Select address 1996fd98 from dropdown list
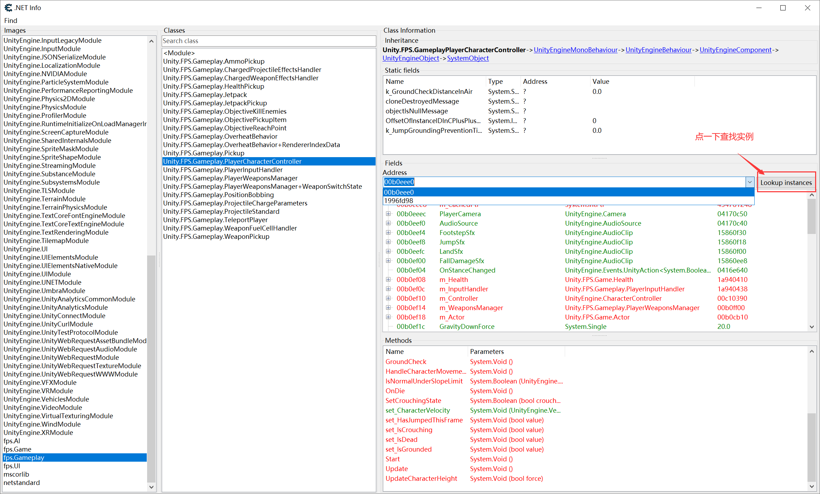The width and height of the screenshot is (820, 494). pyautogui.click(x=569, y=201)
